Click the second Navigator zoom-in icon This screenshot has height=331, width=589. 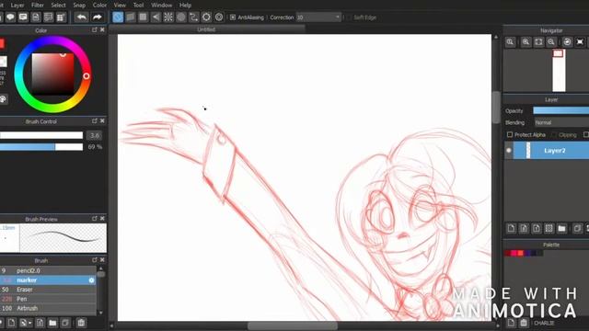[x=525, y=42]
